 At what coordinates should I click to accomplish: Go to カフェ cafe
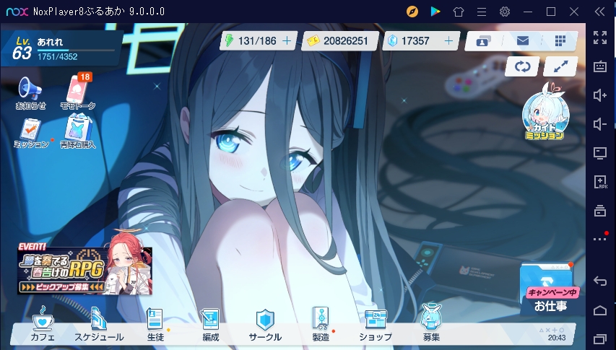tap(43, 323)
